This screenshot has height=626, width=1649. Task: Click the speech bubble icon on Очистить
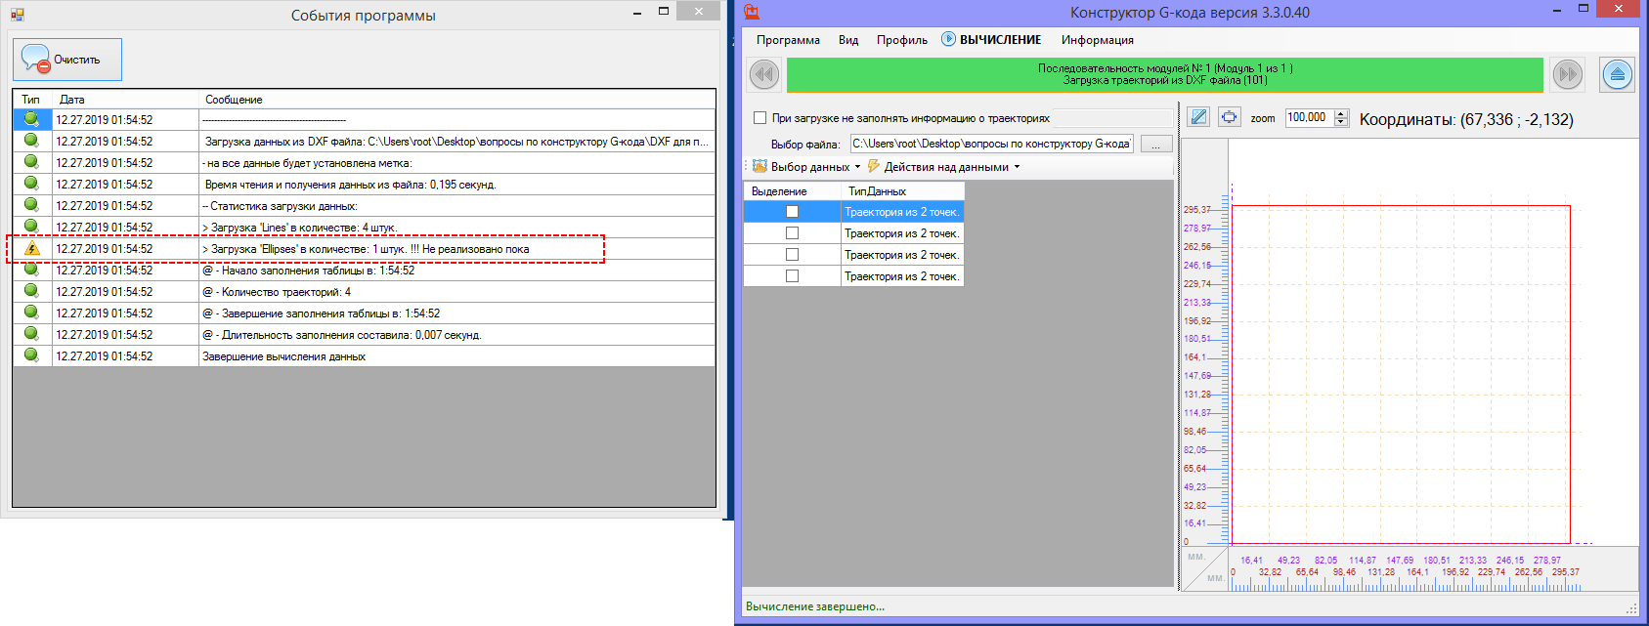click(x=35, y=59)
